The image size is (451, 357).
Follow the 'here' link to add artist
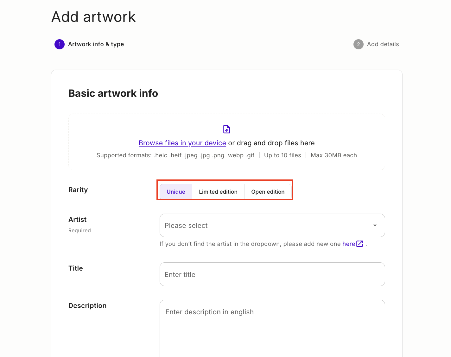point(349,244)
